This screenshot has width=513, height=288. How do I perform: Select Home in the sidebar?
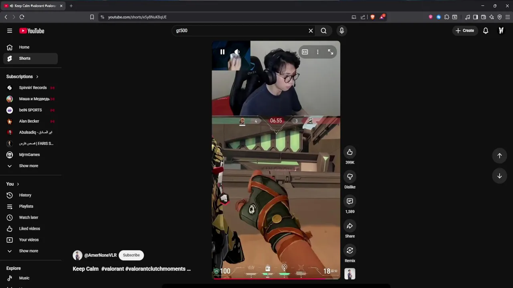30,47
